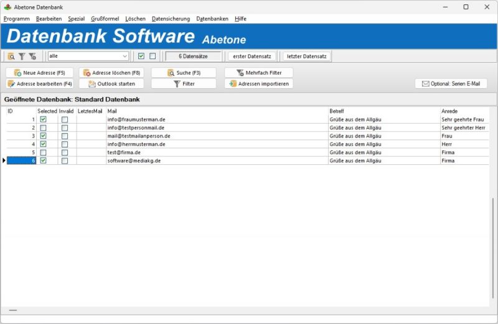This screenshot has width=498, height=324.
Task: Click the Betreff column header
Action: point(384,111)
